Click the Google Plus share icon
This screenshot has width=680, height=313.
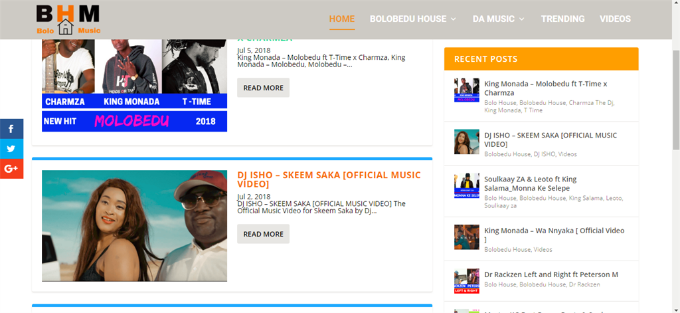coord(11,169)
